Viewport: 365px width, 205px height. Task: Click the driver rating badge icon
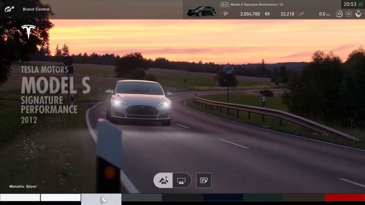point(348,14)
